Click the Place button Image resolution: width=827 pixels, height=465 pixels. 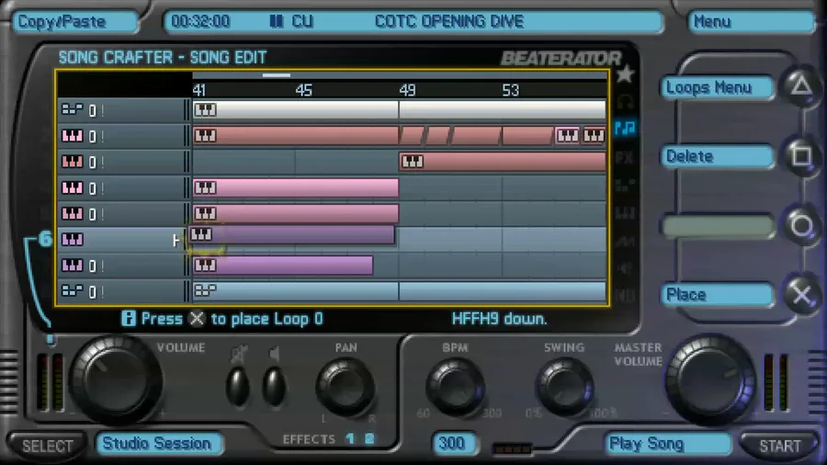point(717,295)
